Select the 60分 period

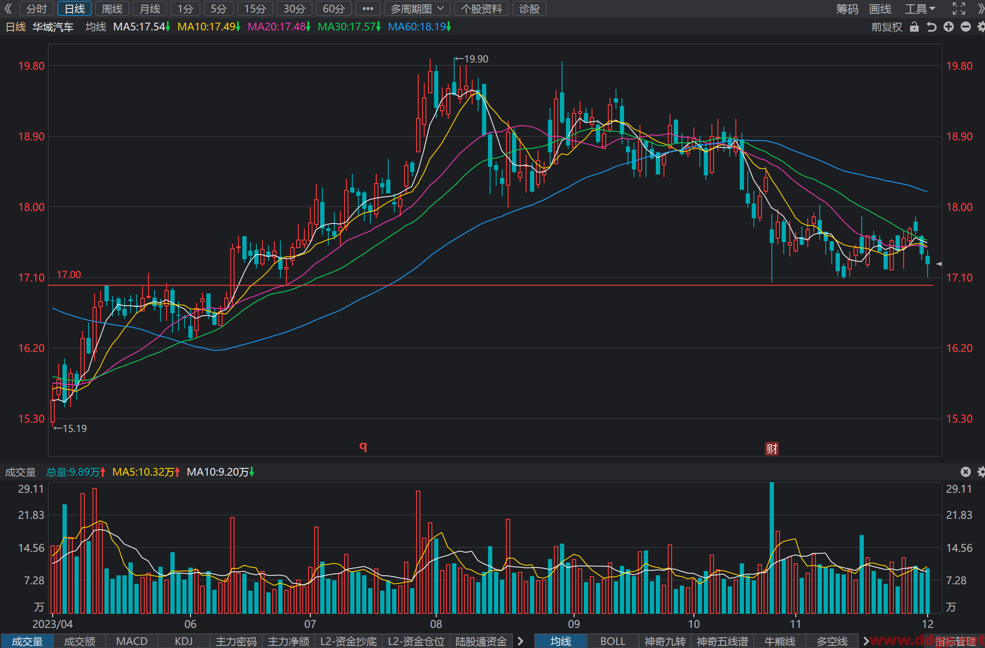pyautogui.click(x=334, y=9)
